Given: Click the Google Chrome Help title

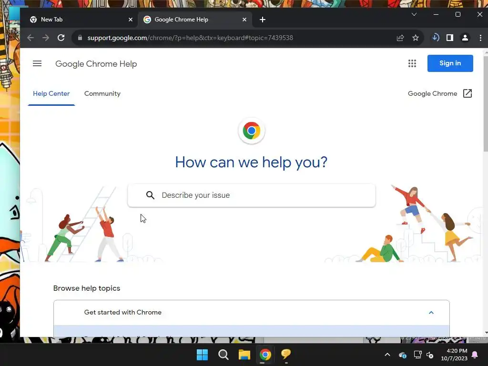Looking at the screenshot, I should (x=96, y=64).
